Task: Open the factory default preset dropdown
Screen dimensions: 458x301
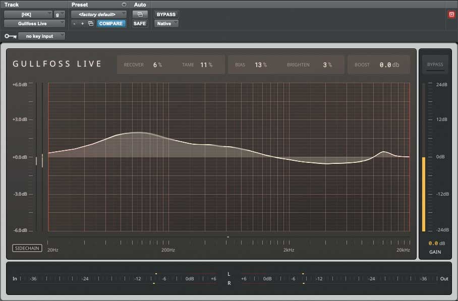Action: tap(99, 14)
